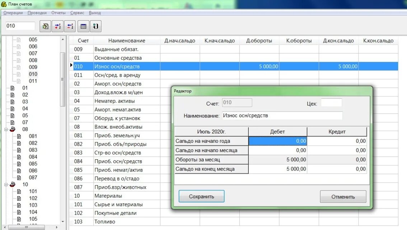
Task: Click the account number search field showing 010
Action: tap(20, 26)
